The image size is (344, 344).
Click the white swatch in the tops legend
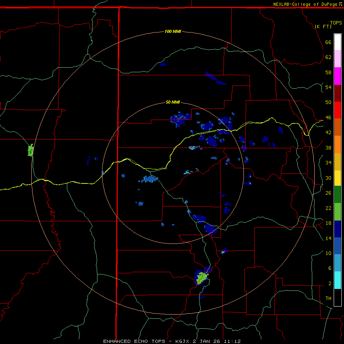(x=338, y=42)
